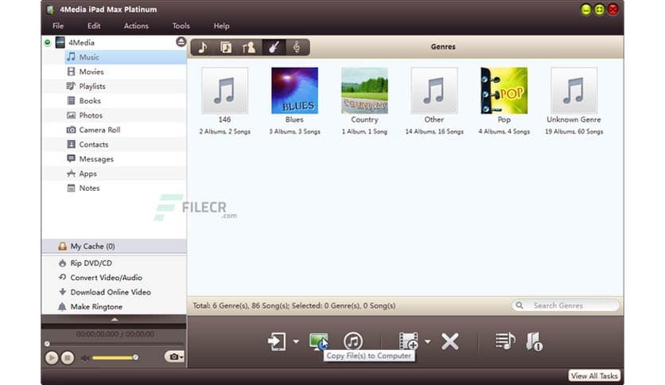Select the 4Media device node
The height and width of the screenshot is (385, 665).
[x=81, y=42]
